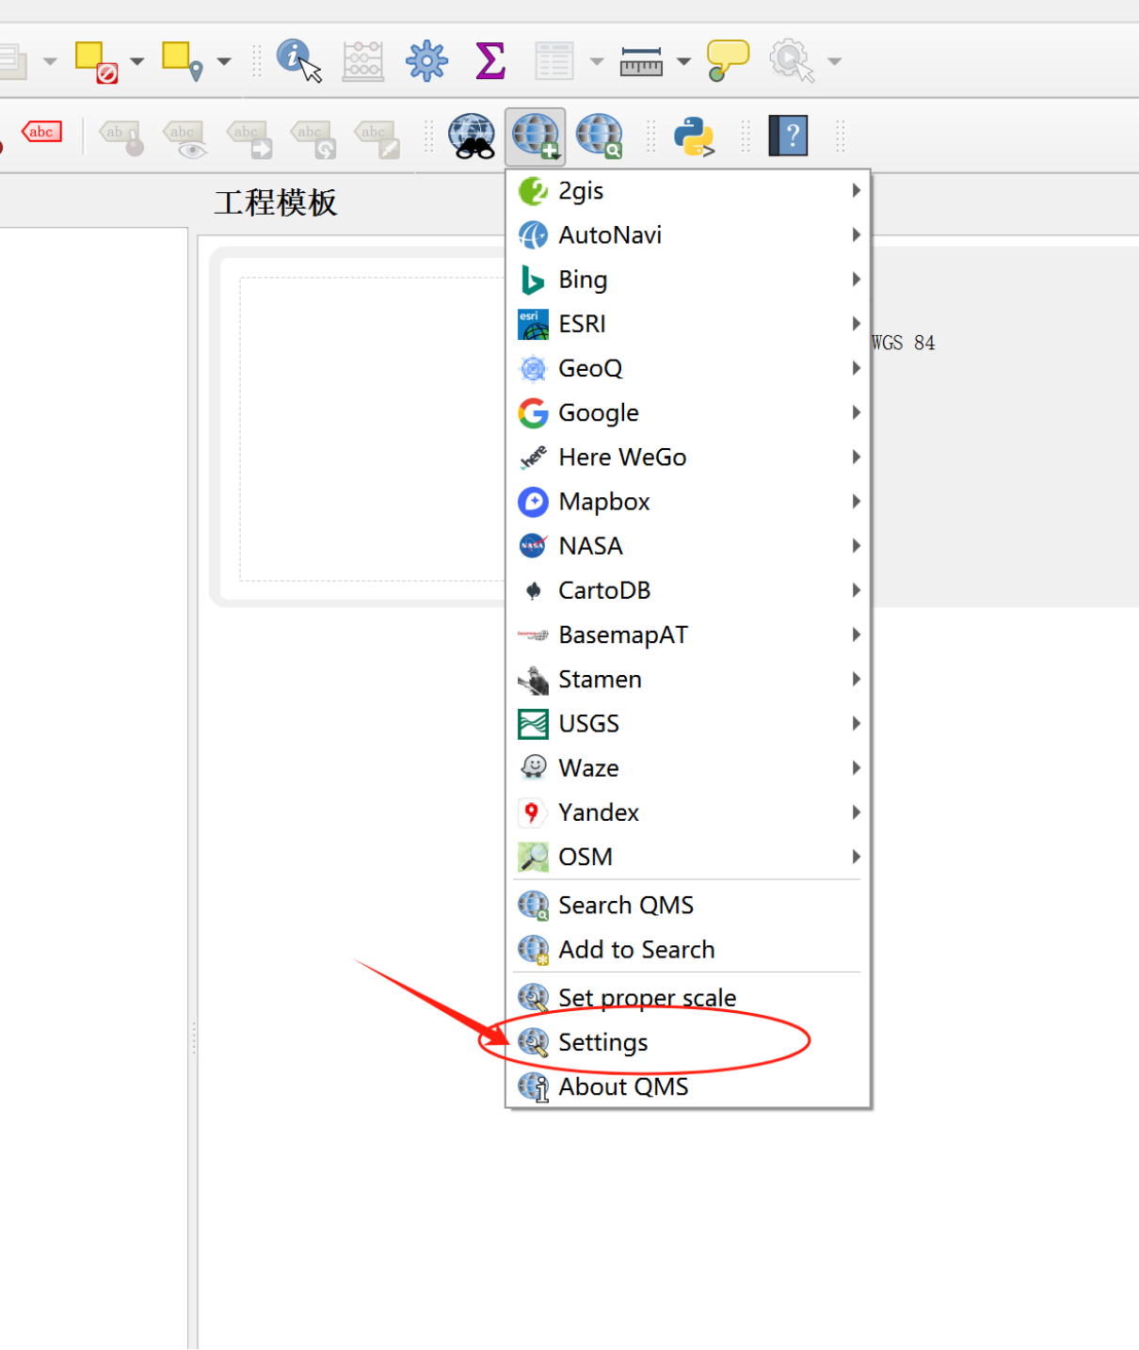1139x1350 pixels.
Task: Click the Select by Location yellow icon
Action: tap(183, 61)
